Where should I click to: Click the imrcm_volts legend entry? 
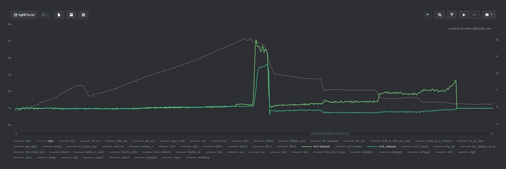click(x=123, y=152)
